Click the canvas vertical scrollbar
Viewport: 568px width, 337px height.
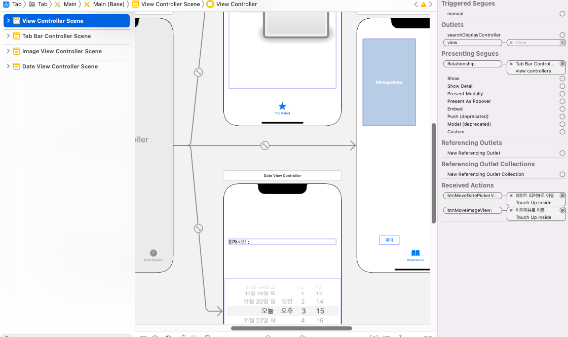tap(433, 173)
